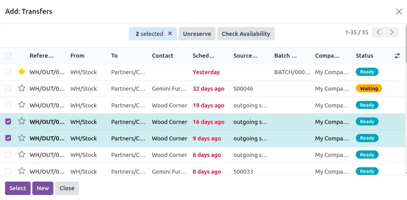Star the Wood Corner 19 days ago transfer
The image size is (407, 200).
[22, 105]
